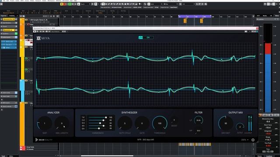Open the Workspaces menu
Screen dimensions: 280x157
pyautogui.click(x=51, y=1)
